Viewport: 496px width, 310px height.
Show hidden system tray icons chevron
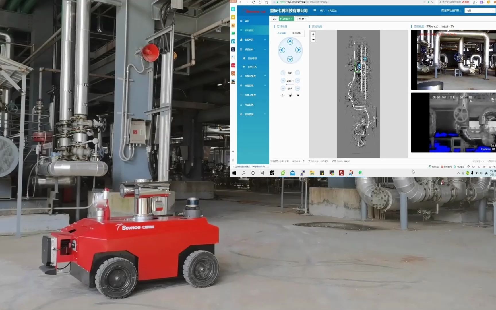[458, 173]
